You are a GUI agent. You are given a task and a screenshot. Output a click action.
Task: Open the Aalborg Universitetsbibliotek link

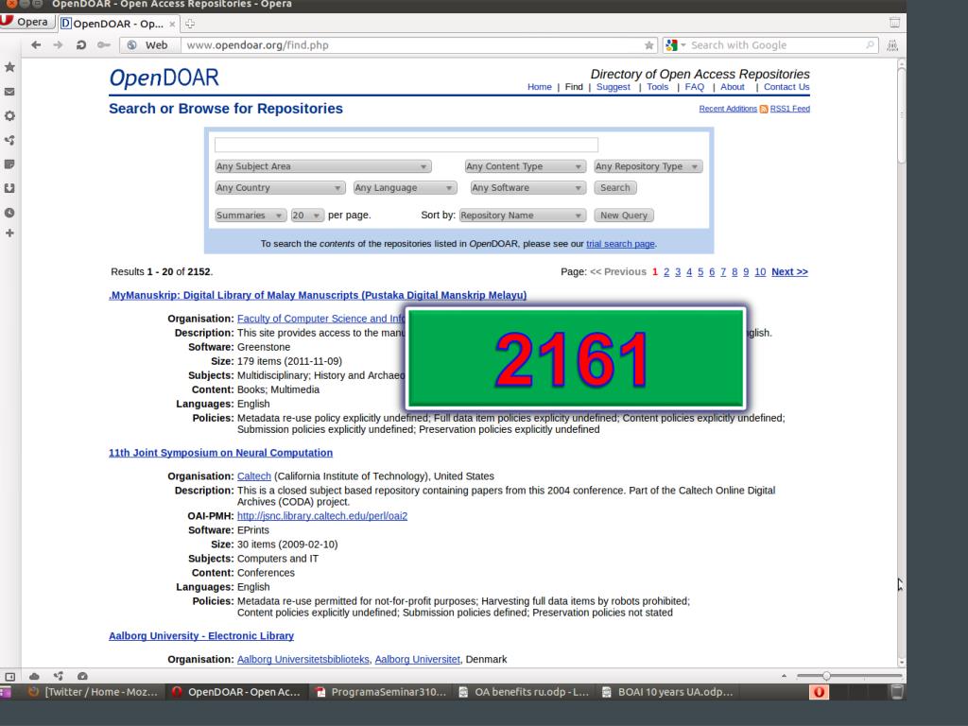tap(303, 659)
